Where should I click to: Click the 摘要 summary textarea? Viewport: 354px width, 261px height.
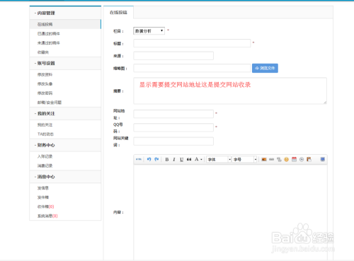230,91
